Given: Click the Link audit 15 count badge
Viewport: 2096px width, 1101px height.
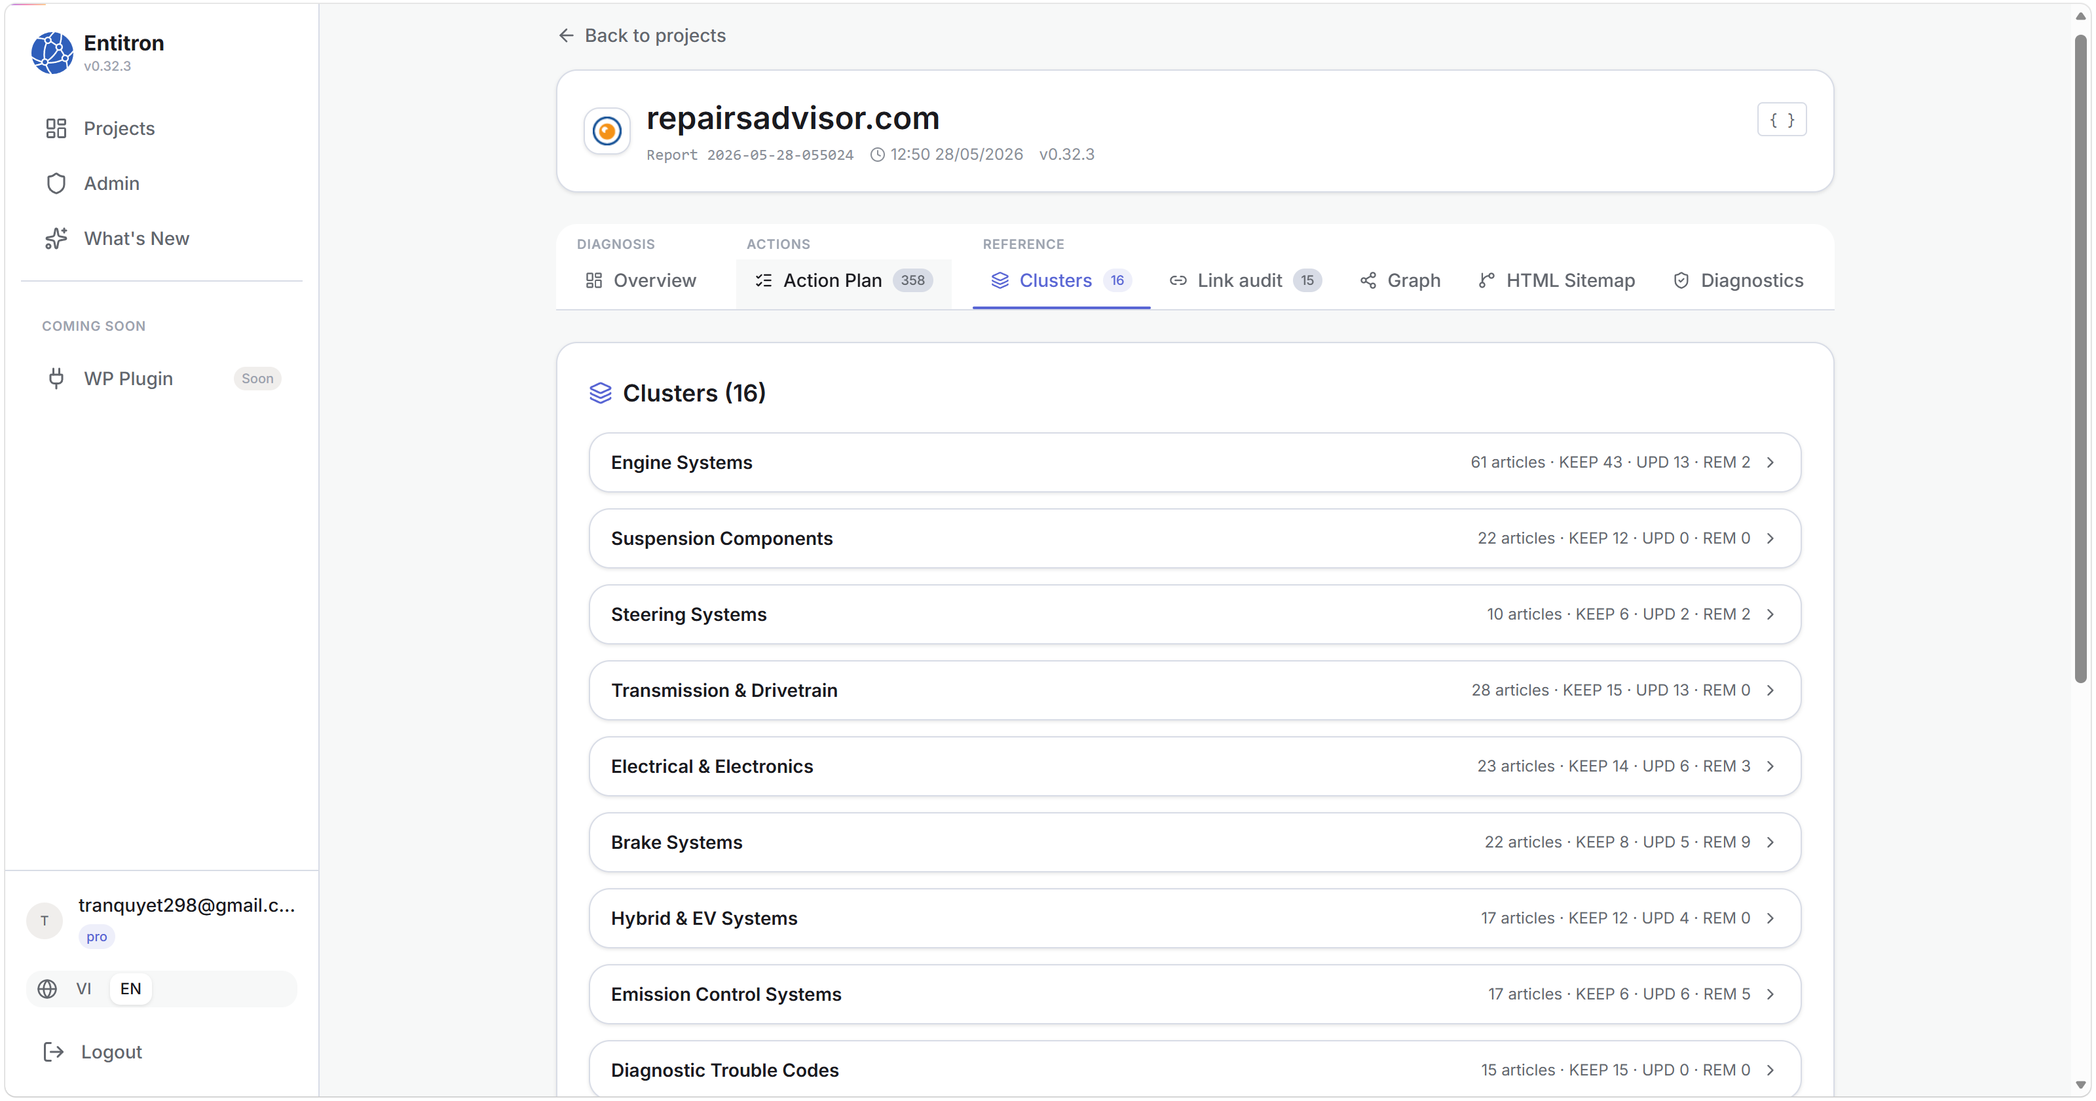Looking at the screenshot, I should pyautogui.click(x=1307, y=281).
